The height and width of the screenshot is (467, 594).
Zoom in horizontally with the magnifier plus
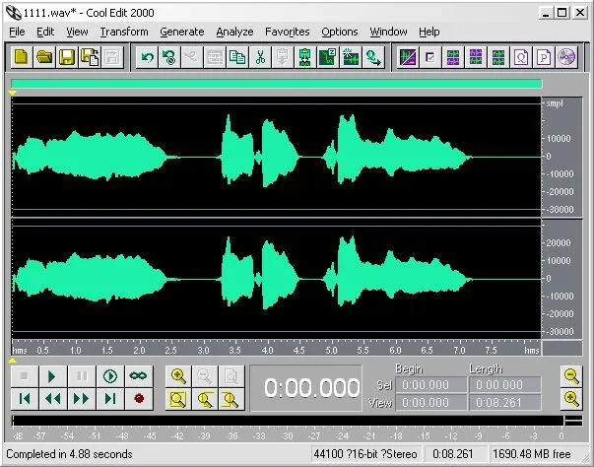pos(179,376)
